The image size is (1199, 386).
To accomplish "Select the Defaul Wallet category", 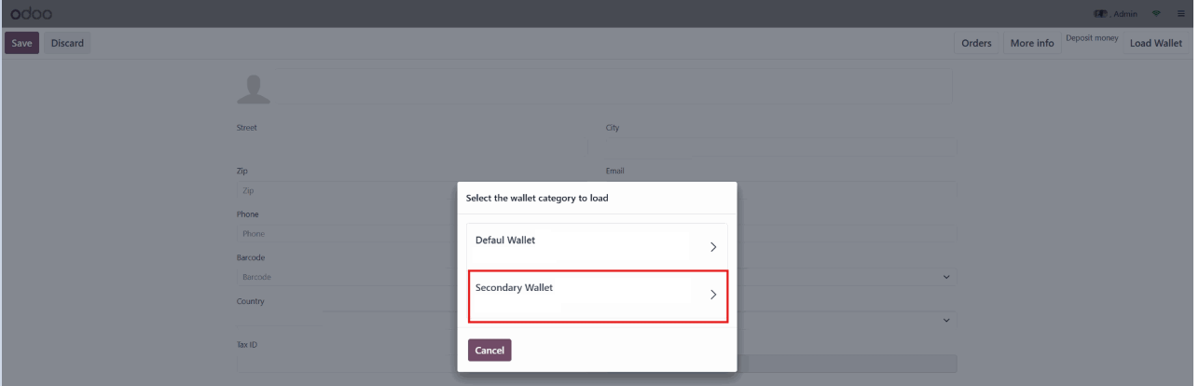I will (597, 245).
